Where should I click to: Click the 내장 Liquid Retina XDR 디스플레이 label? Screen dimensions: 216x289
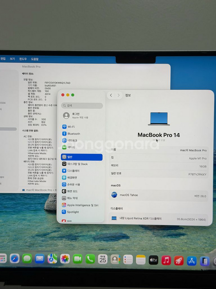(x=141, y=218)
